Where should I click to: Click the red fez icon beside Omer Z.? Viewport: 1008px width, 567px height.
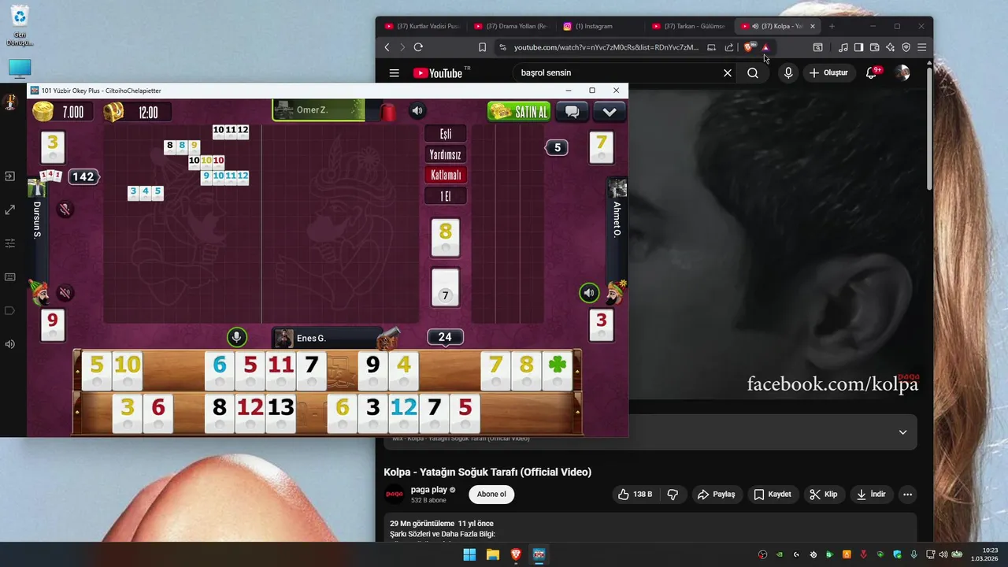click(387, 112)
